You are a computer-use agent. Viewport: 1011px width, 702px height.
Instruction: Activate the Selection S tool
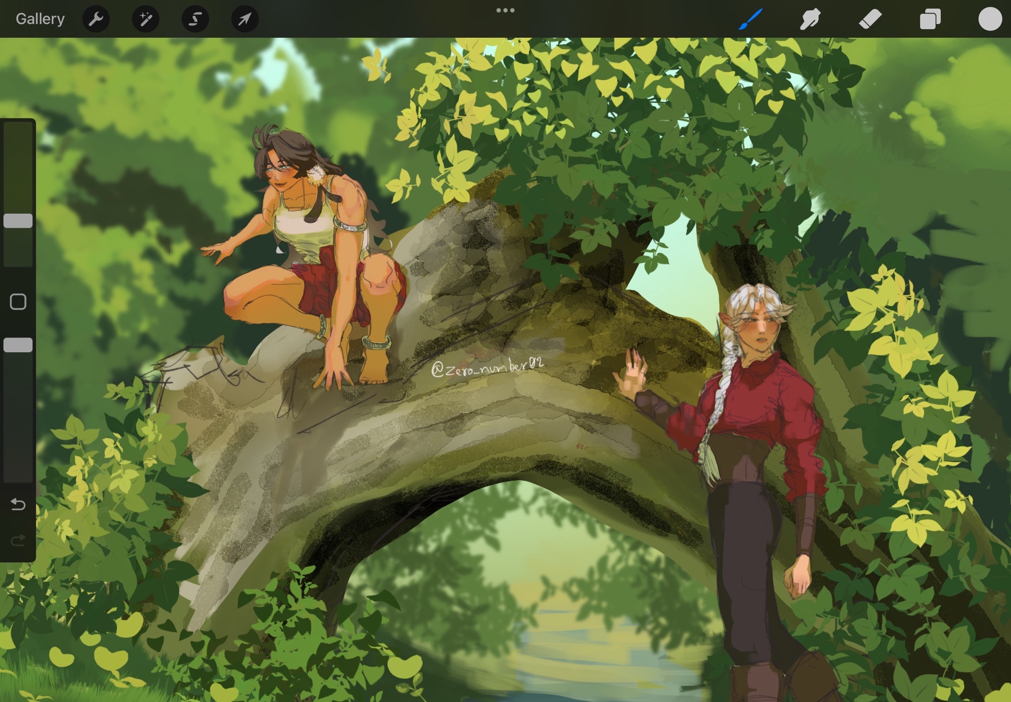[195, 19]
